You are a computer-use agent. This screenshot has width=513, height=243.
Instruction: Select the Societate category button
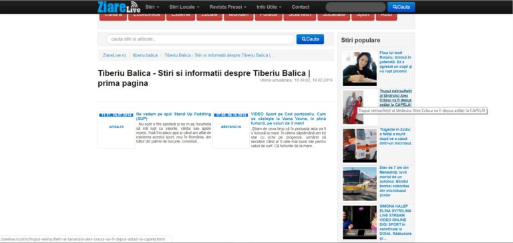click(x=334, y=17)
